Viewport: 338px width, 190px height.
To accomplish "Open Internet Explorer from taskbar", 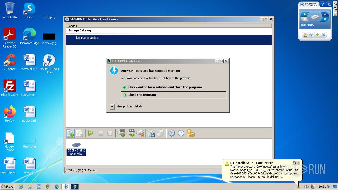I will [21, 187].
